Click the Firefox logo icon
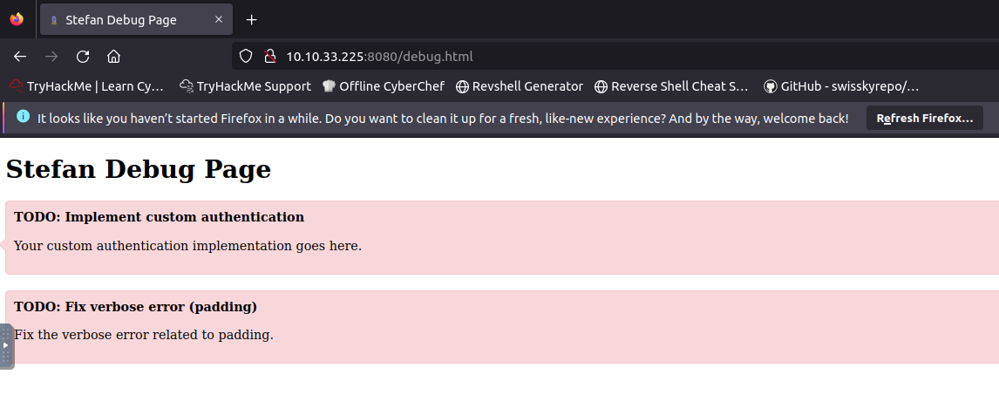 tap(17, 19)
